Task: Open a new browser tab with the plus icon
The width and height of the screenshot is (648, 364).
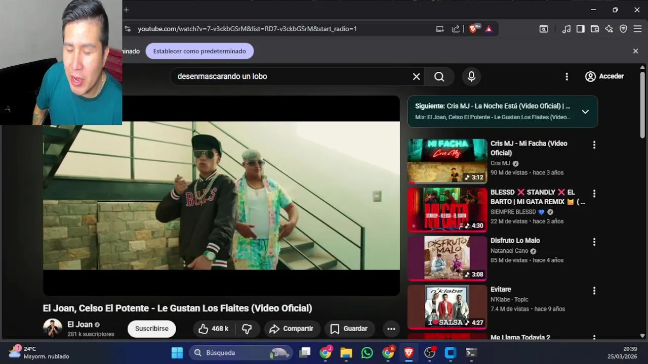Action: [126, 10]
